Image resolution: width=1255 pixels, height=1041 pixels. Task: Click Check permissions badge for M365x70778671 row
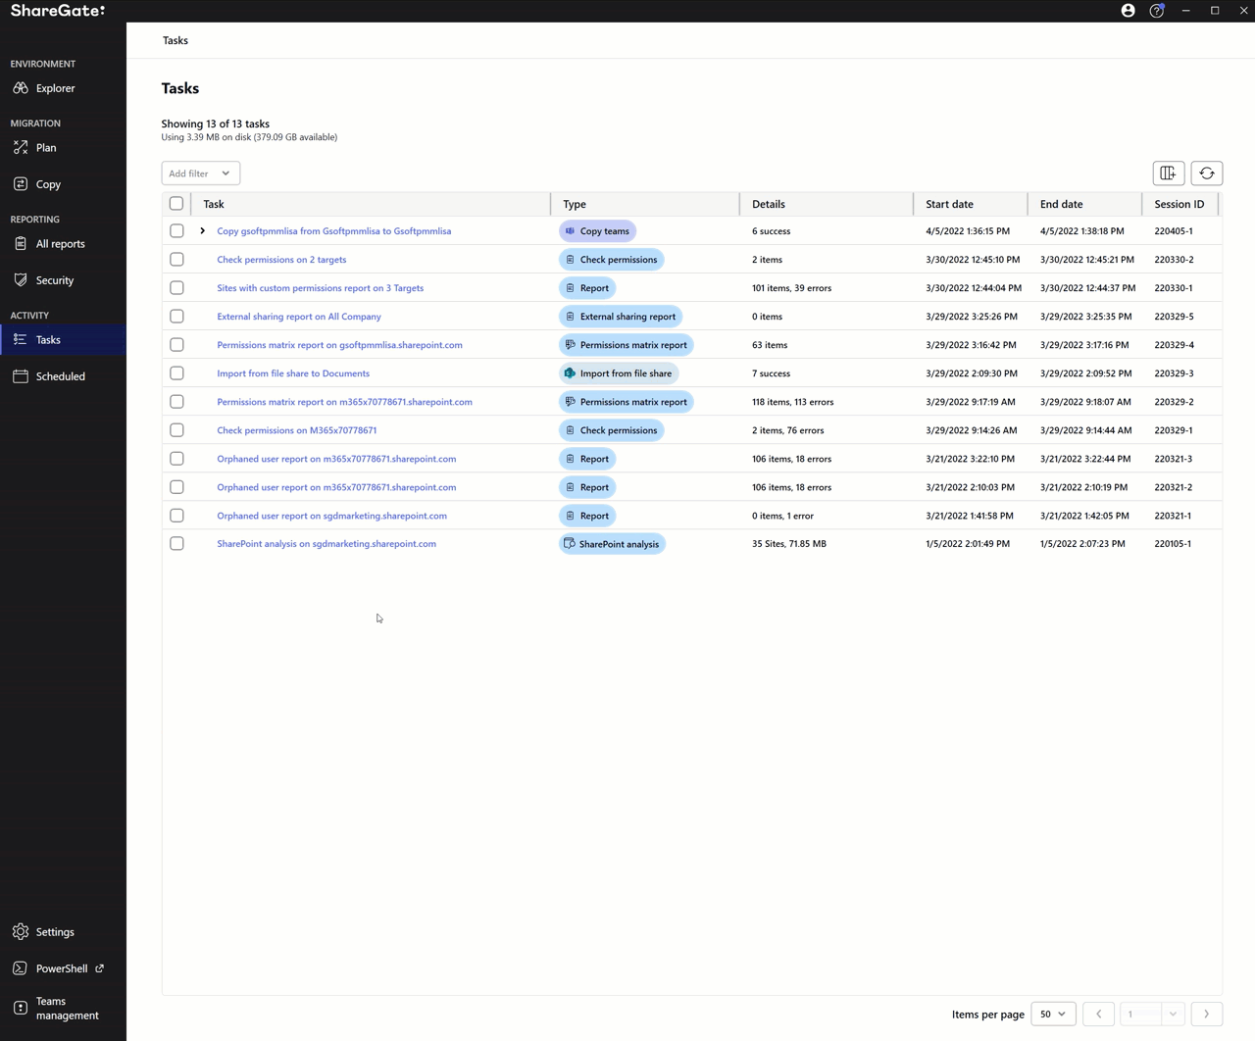[612, 430]
